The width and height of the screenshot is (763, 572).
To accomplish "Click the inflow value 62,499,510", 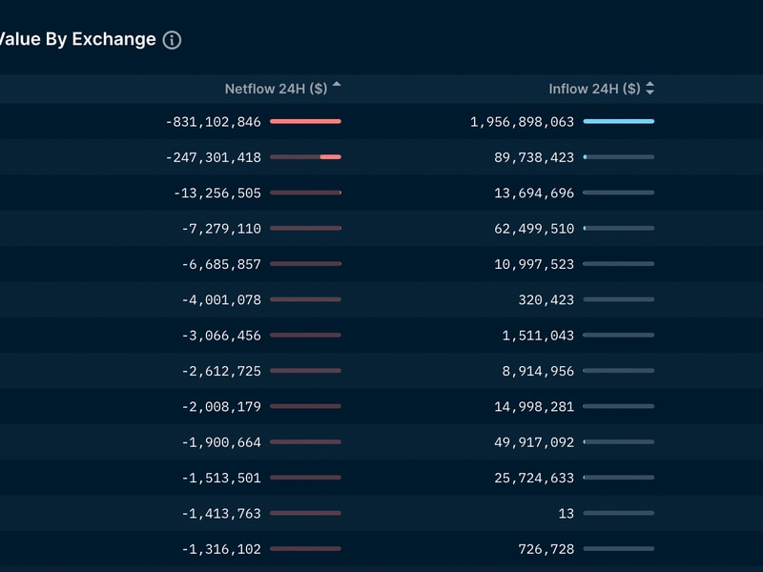I will click(534, 229).
